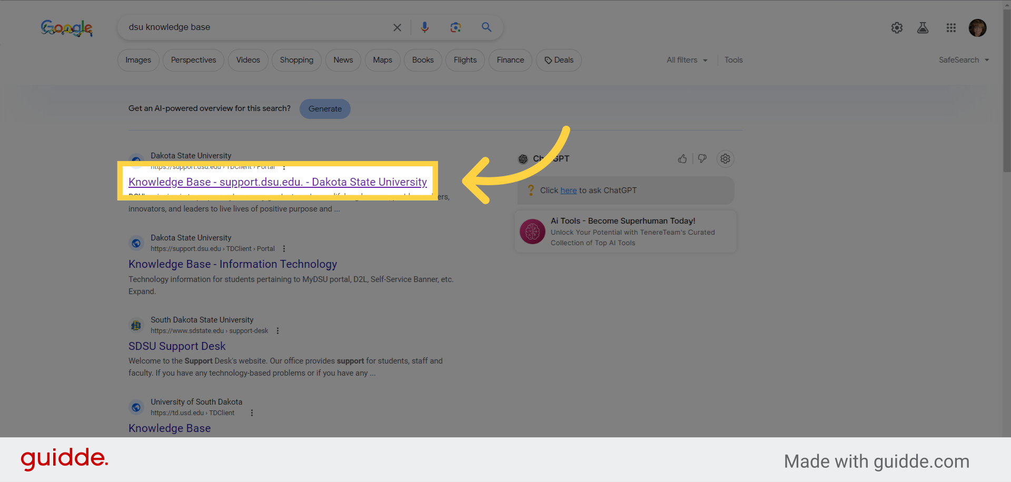Open quick settings gear in header
This screenshot has height=482, width=1011.
pyautogui.click(x=897, y=28)
